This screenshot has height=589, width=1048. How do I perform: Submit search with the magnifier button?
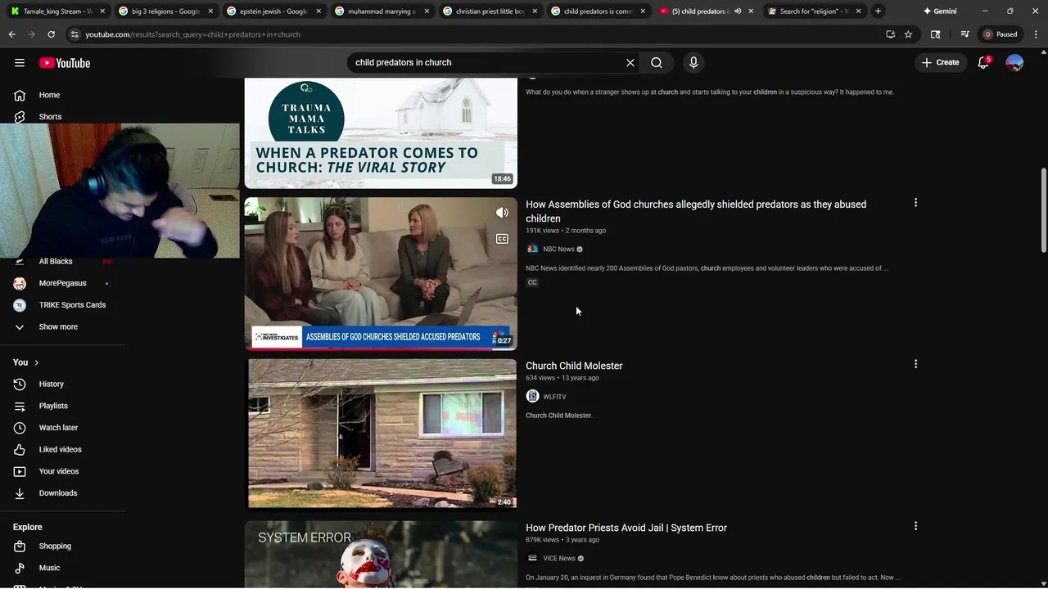(x=657, y=62)
